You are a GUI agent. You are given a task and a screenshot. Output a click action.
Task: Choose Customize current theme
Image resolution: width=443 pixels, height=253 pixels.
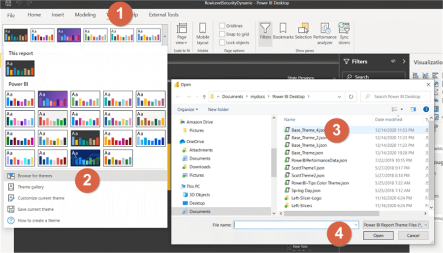click(41, 198)
